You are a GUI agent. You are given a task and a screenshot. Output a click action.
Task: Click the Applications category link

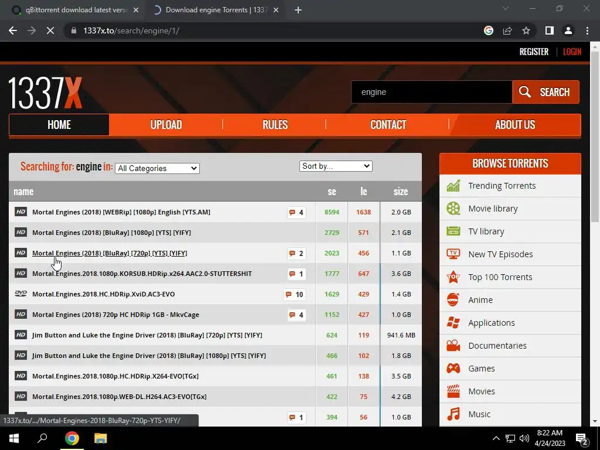(x=492, y=323)
